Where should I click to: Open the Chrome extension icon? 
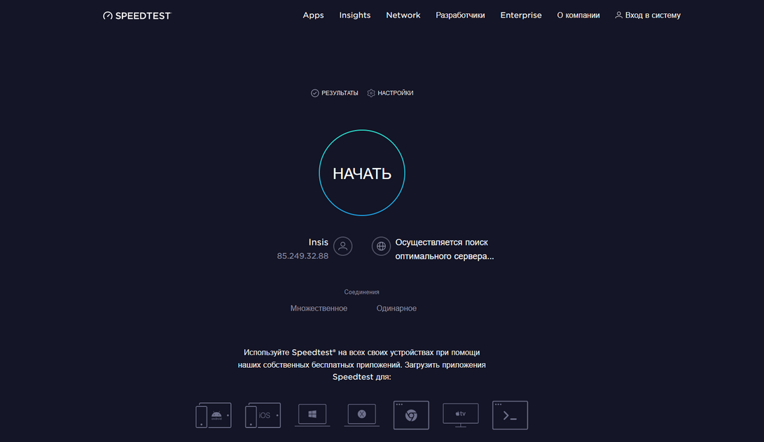coord(411,415)
